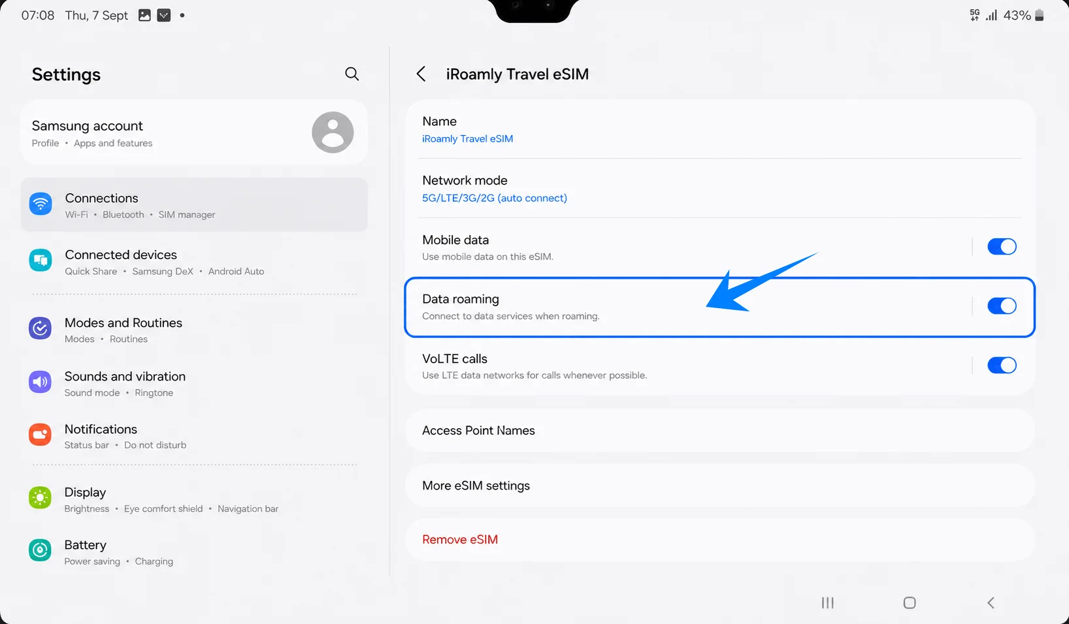The image size is (1069, 624).
Task: Tap the Modes and Routines icon
Action: (41, 328)
